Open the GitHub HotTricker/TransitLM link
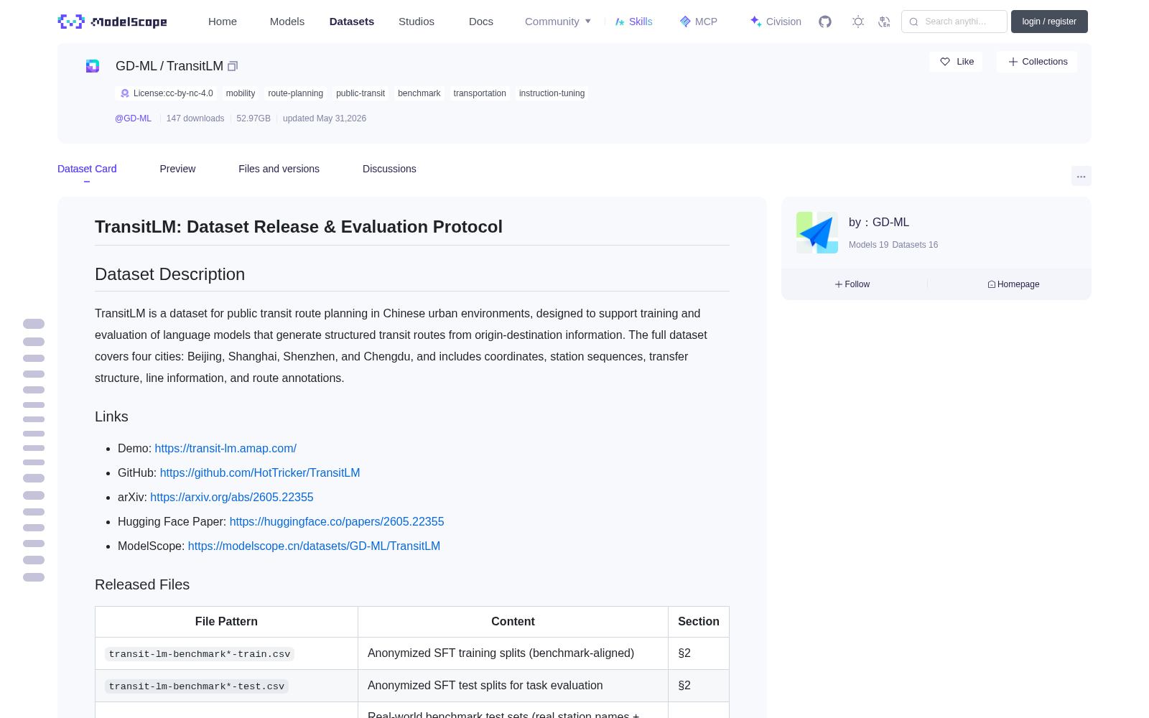 tap(260, 473)
